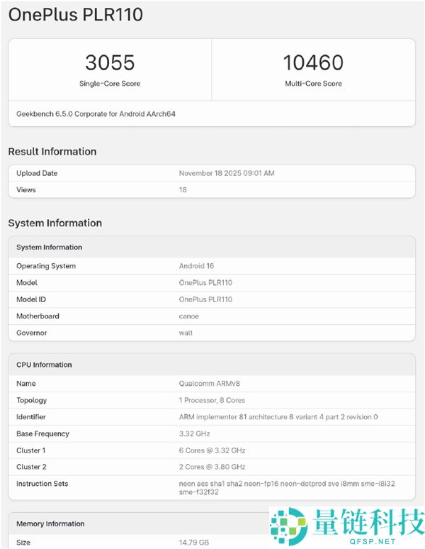Click the Model ID value OnePlus PLR110
Viewport: 425px width, 549px height.
point(205,299)
